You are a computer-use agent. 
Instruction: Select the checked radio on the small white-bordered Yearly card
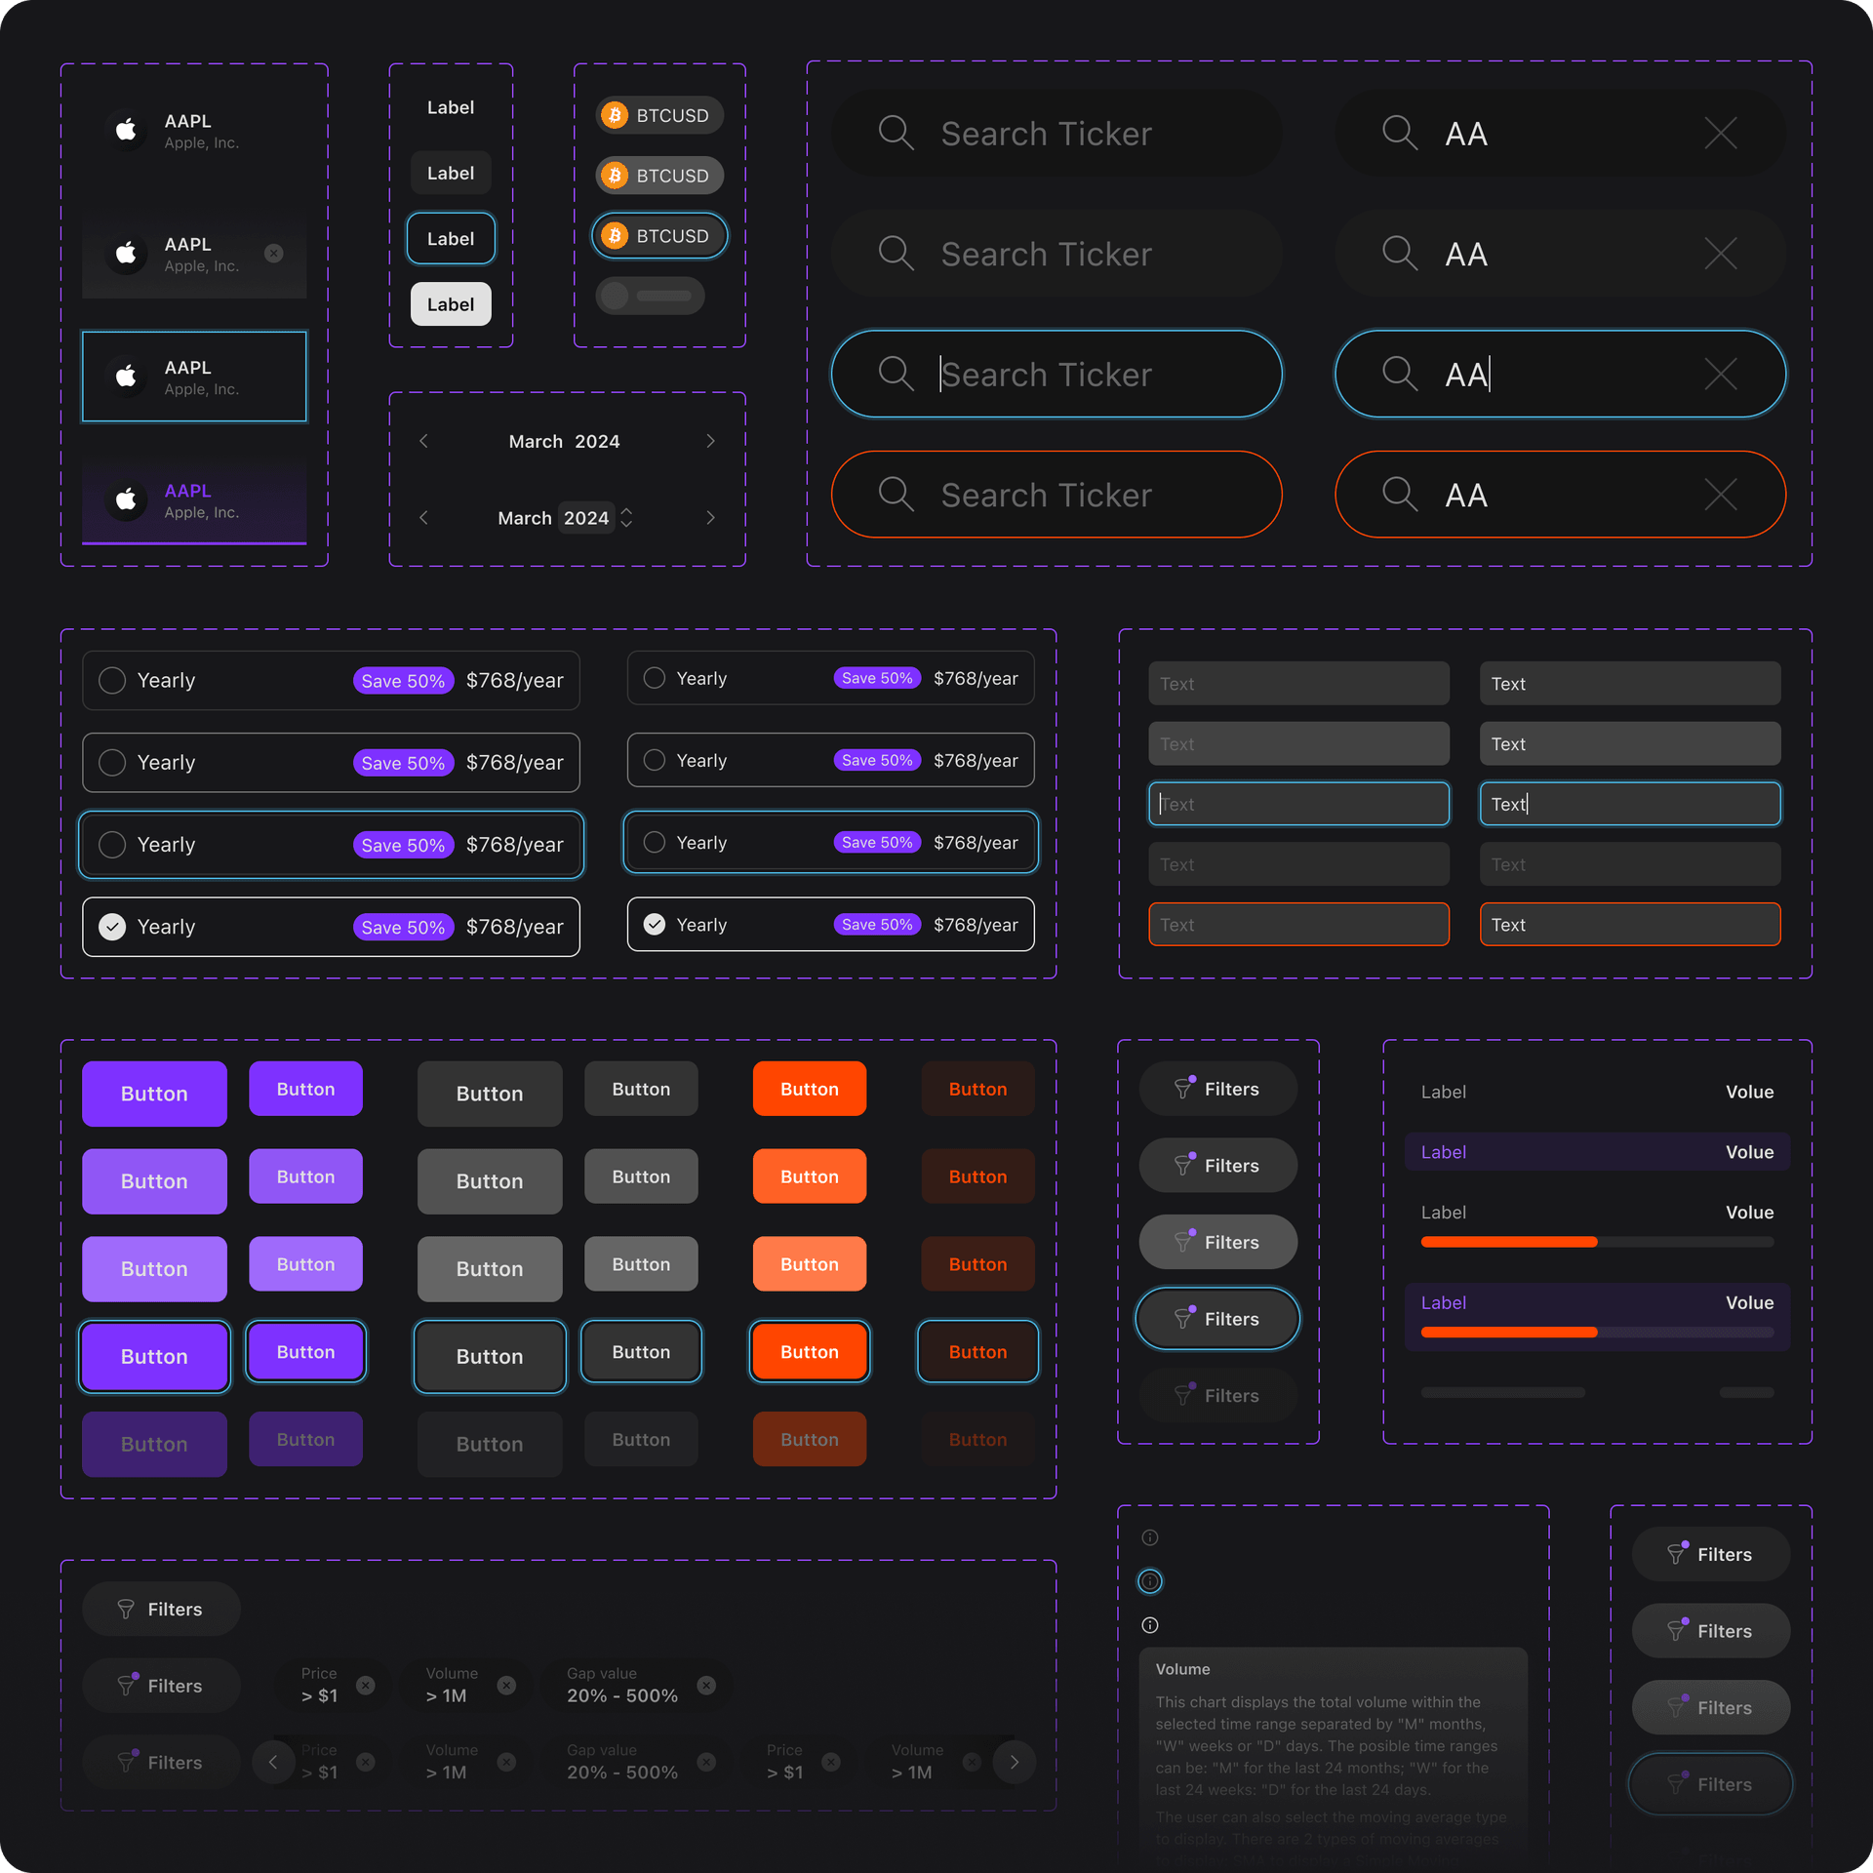point(655,925)
